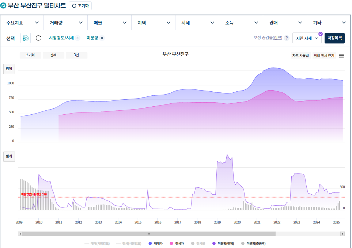The image size is (352, 248).
Task: Click the chart save icon next to 선택
Action: [25, 38]
